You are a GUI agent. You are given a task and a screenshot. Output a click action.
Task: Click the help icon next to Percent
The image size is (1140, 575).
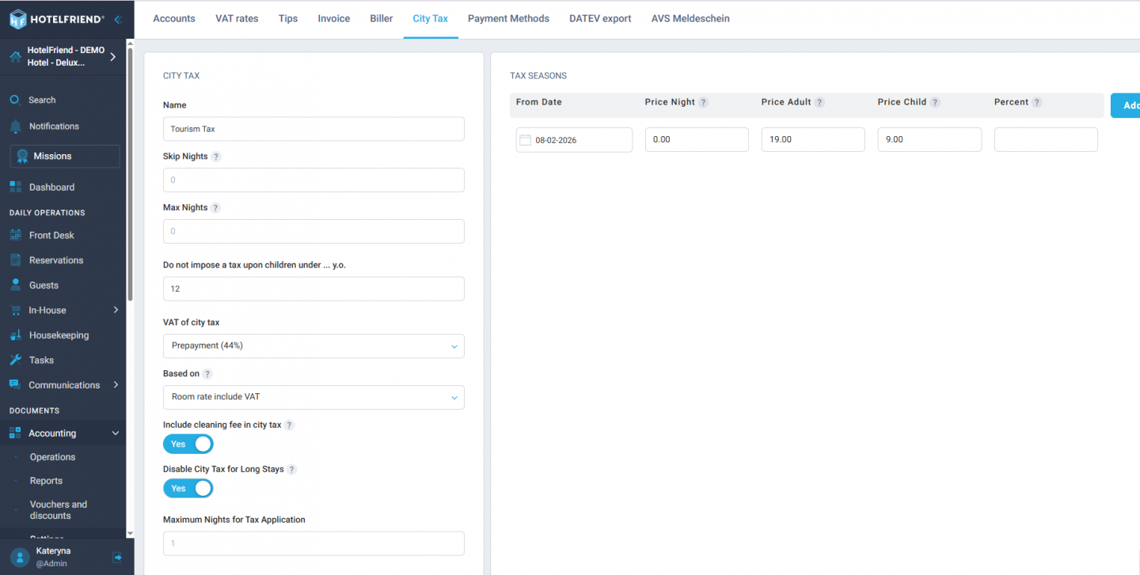pos(1037,103)
